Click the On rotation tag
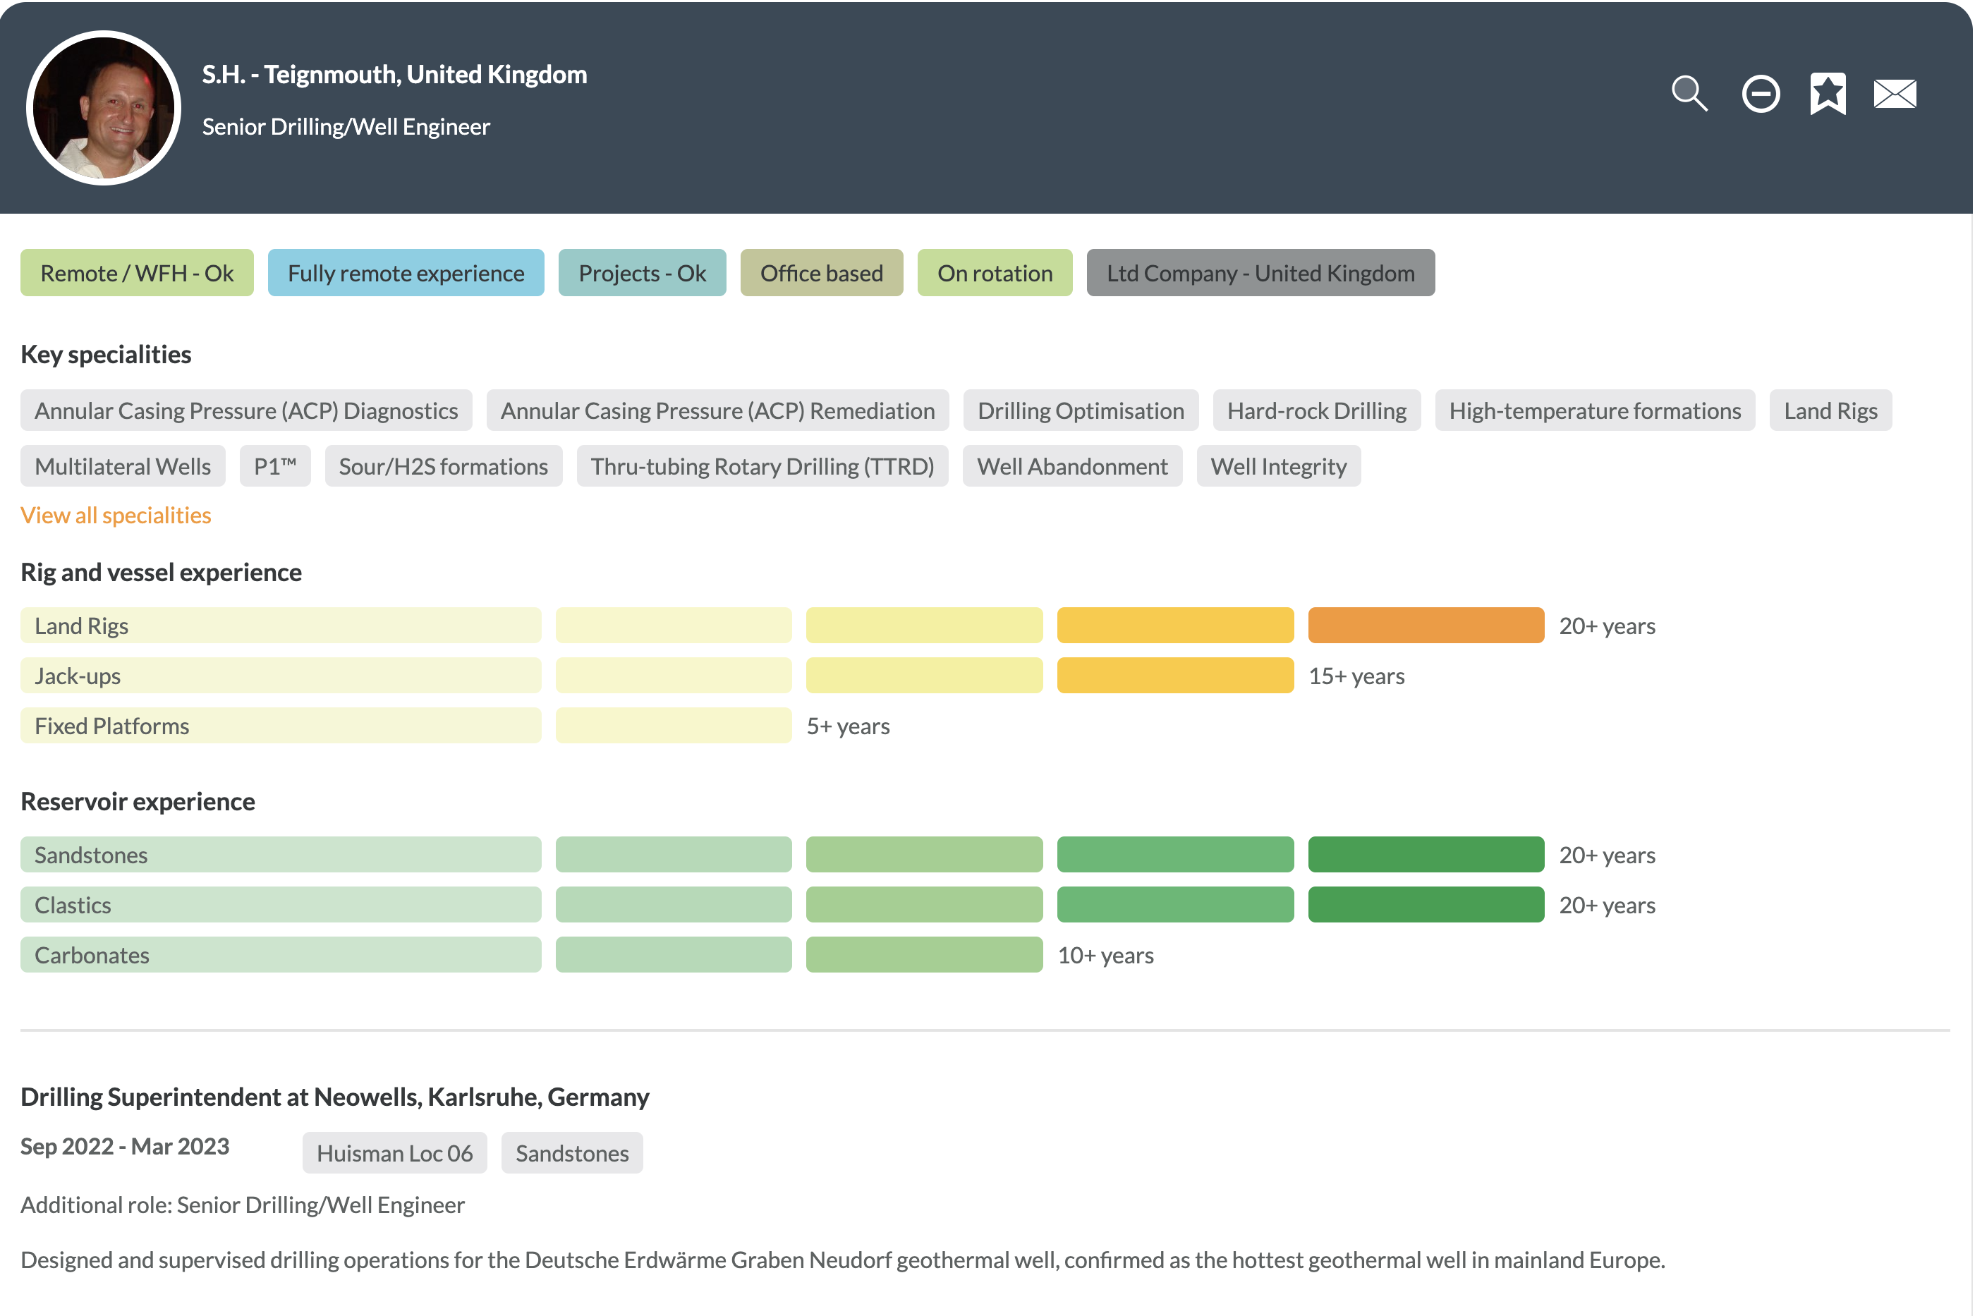 click(994, 273)
